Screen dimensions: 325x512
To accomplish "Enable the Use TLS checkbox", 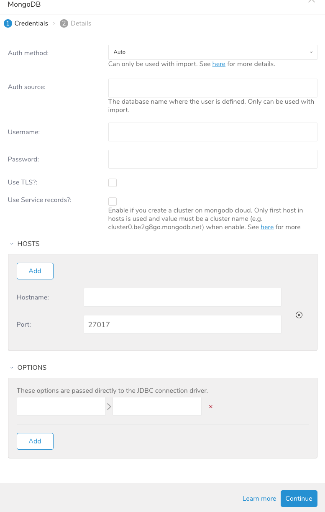I will (x=113, y=182).
